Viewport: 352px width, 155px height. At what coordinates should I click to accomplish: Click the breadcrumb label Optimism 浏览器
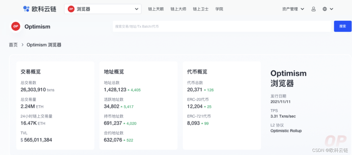(44, 45)
